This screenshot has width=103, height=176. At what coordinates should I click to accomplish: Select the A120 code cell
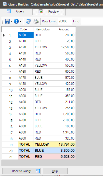click(26, 47)
